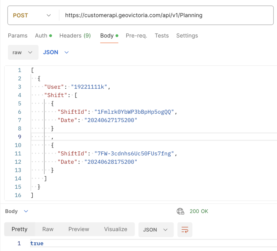This screenshot has height=251, width=277.
Task: Open the Visualize response view
Action: (116, 229)
